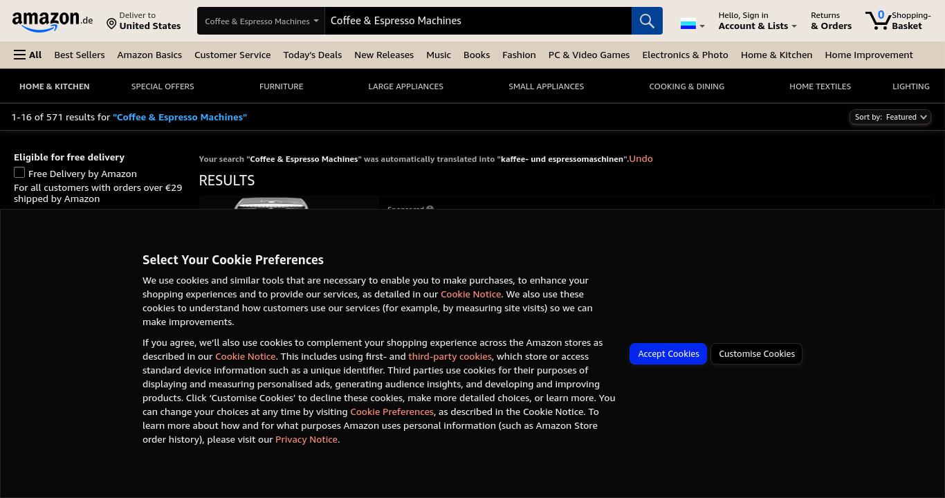Click the "Coffee & Espresso Machines" results heading text

(180, 117)
